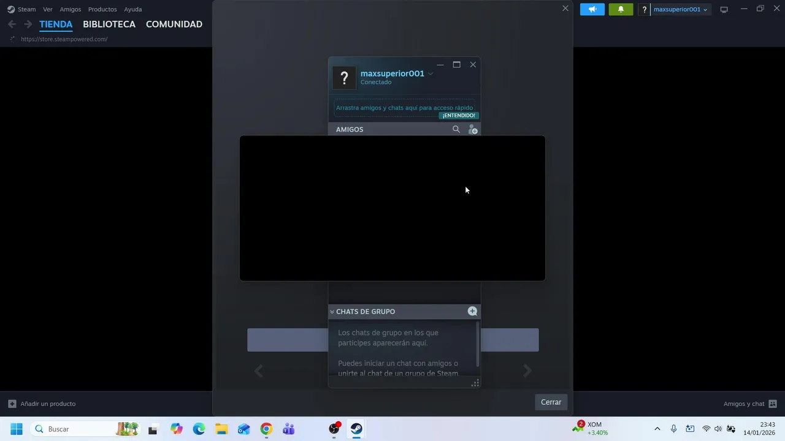The height and width of the screenshot is (441, 785).
Task: Close the friends list window
Action: point(473,64)
